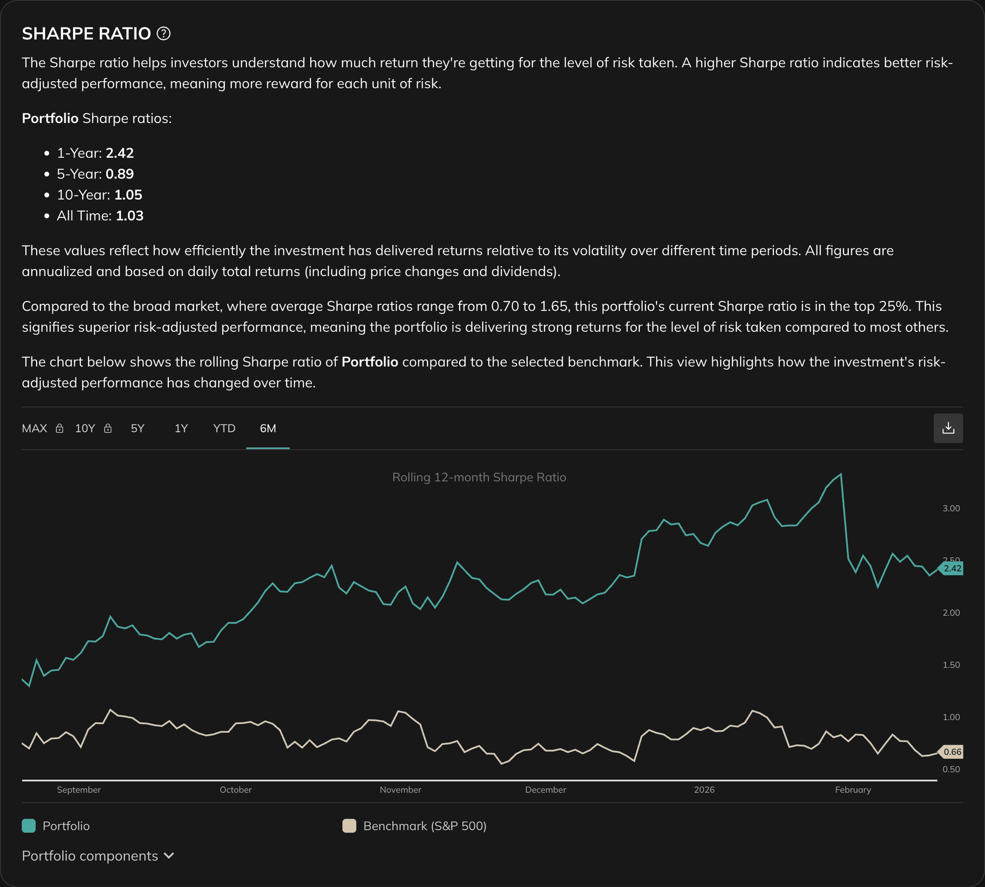Download the rolling Sharpe Ratio chart
Screen dimensions: 985x887
[x=948, y=428]
